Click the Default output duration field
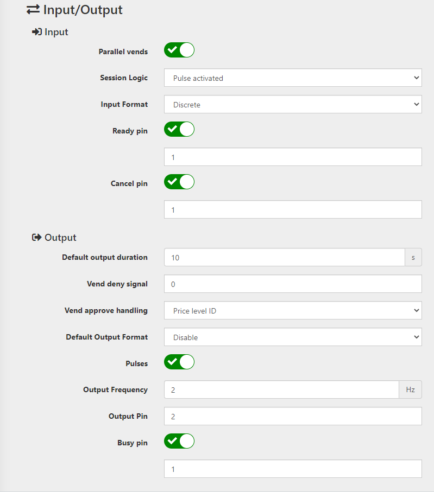This screenshot has height=492, width=434. tap(285, 258)
